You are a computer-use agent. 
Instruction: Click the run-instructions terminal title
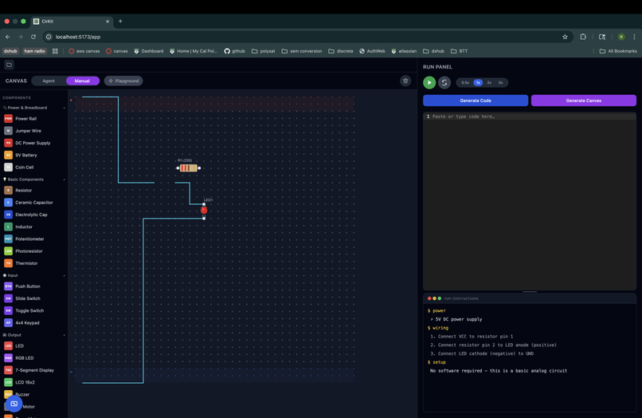[461, 298]
